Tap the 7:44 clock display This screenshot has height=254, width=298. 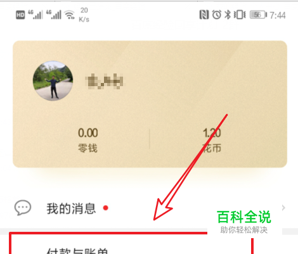[x=278, y=15]
